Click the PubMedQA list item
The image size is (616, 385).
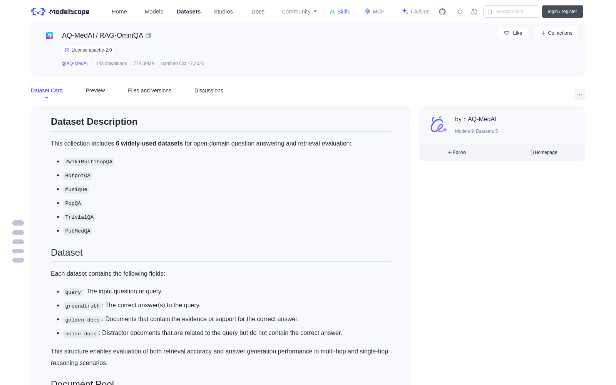pyautogui.click(x=78, y=231)
